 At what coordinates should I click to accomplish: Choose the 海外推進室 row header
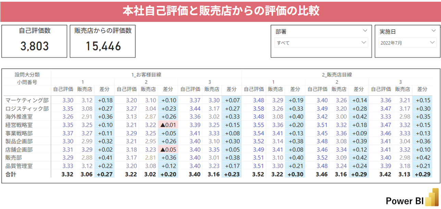19,117
